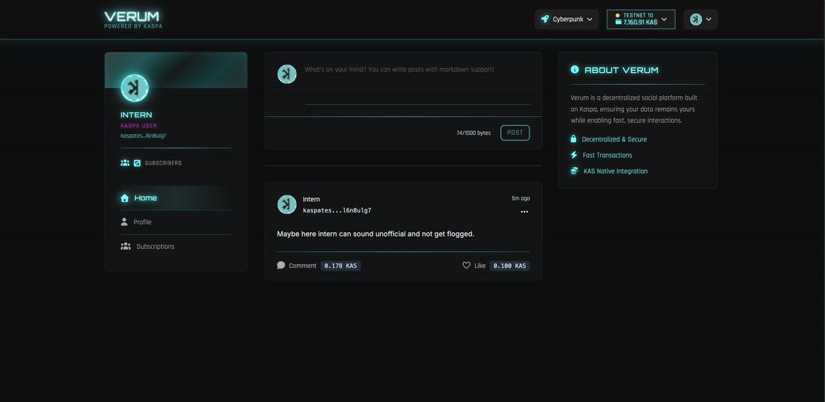Open the Cyberpunk theme dropdown
Viewport: 825px width, 402px height.
click(x=566, y=19)
